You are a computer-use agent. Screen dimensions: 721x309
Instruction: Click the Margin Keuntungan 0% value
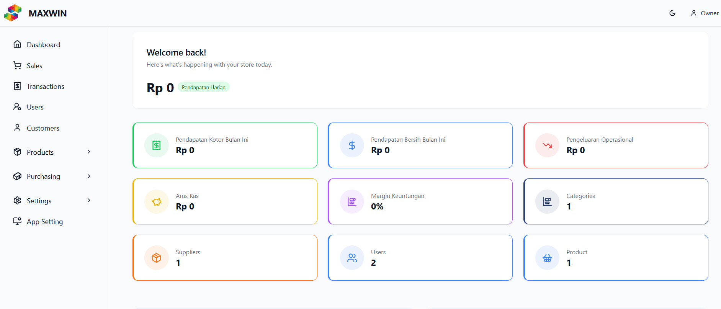[377, 207]
